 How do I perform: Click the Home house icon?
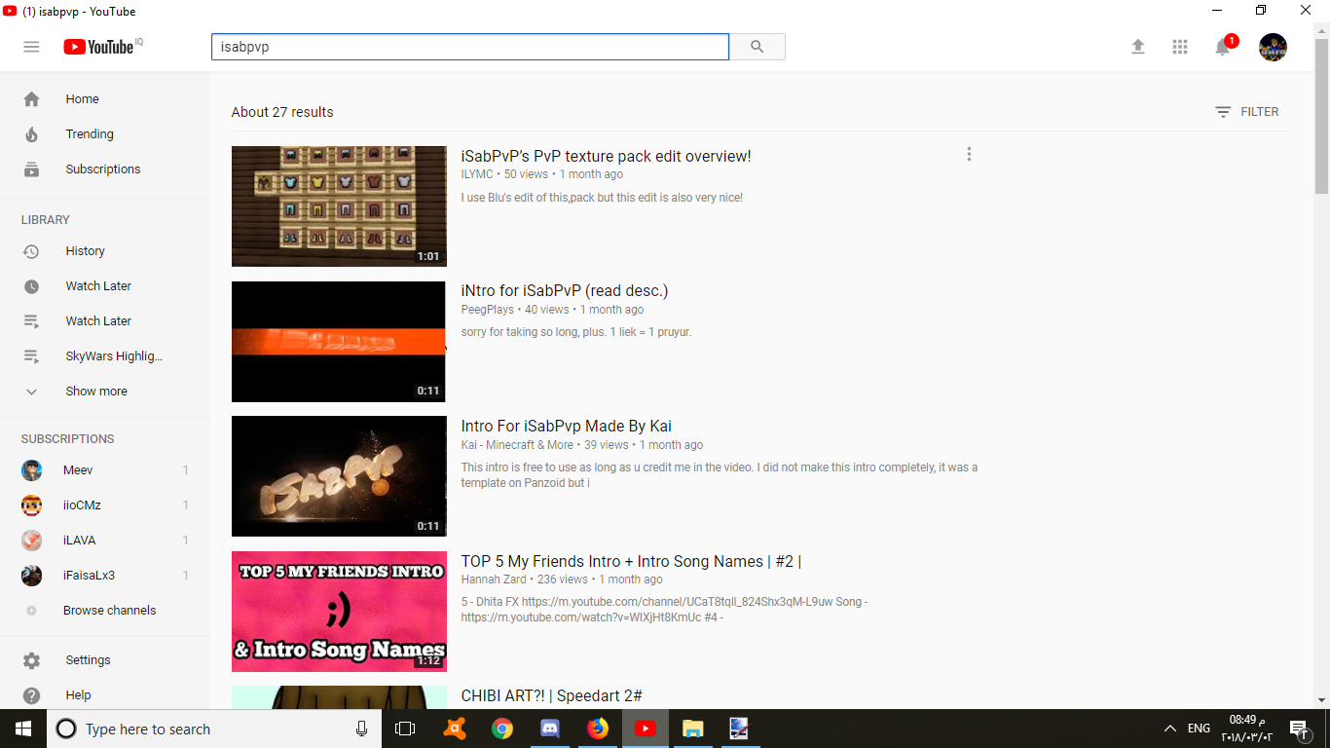pyautogui.click(x=31, y=99)
